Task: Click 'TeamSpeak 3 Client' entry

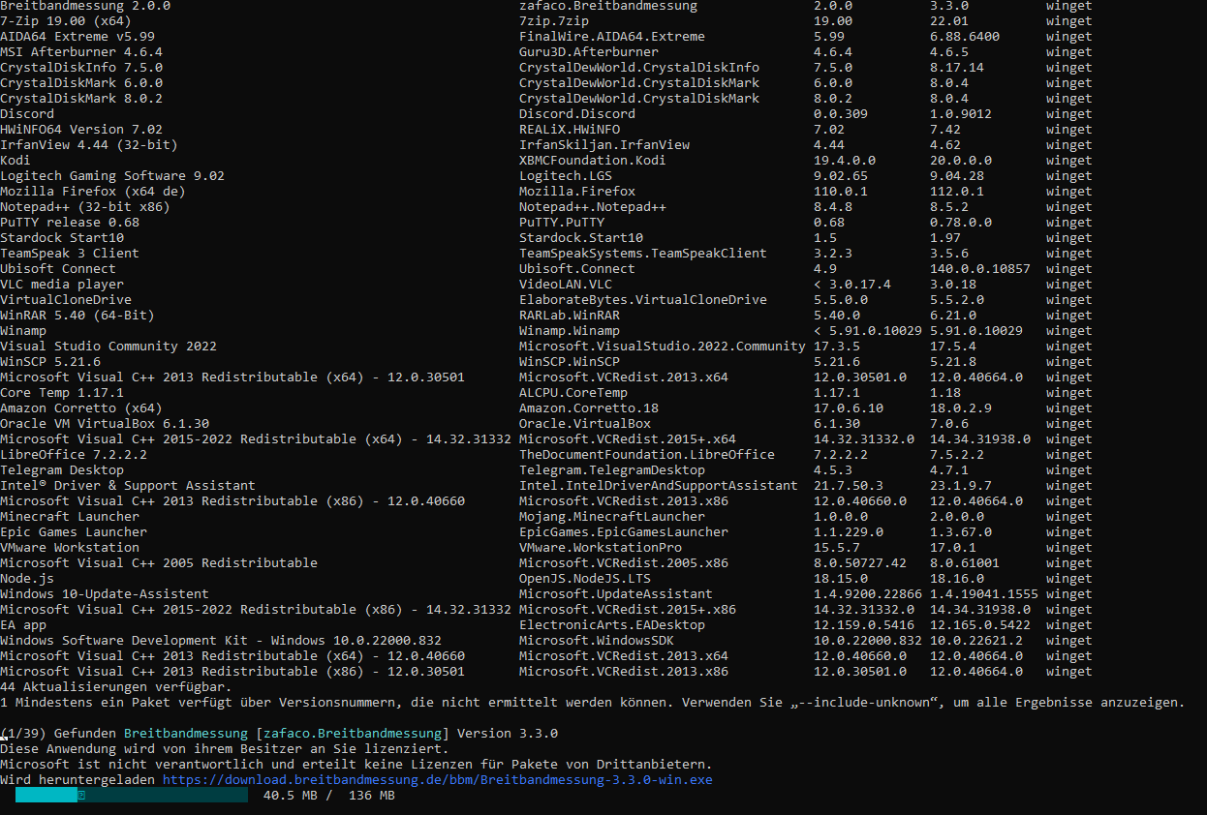Action: pos(70,254)
